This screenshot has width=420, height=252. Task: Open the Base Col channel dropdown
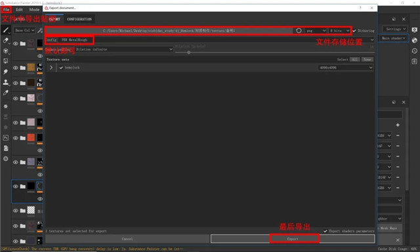(25, 31)
